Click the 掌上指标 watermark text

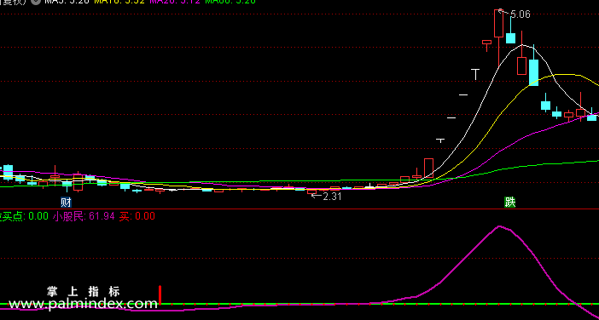(x=84, y=292)
